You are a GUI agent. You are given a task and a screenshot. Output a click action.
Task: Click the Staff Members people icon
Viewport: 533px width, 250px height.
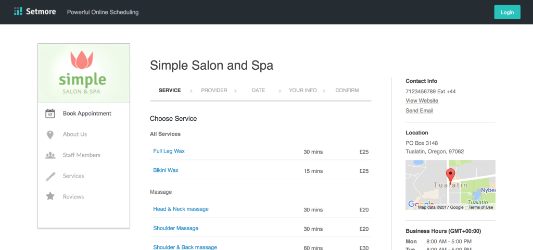tap(50, 155)
